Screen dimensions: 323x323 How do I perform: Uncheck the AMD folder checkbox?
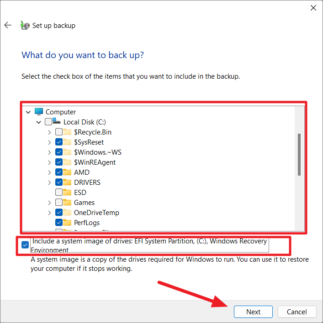click(x=59, y=172)
